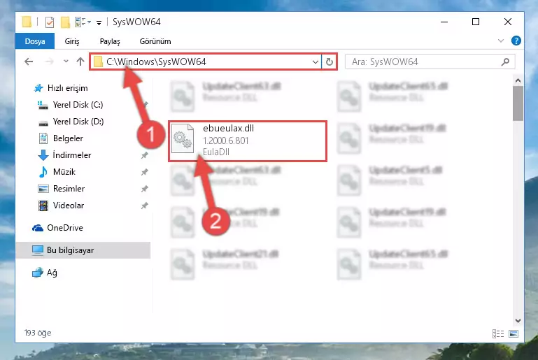Refresh the SysWOW64 folder view
Viewport: 538px width, 360px height.
point(330,62)
